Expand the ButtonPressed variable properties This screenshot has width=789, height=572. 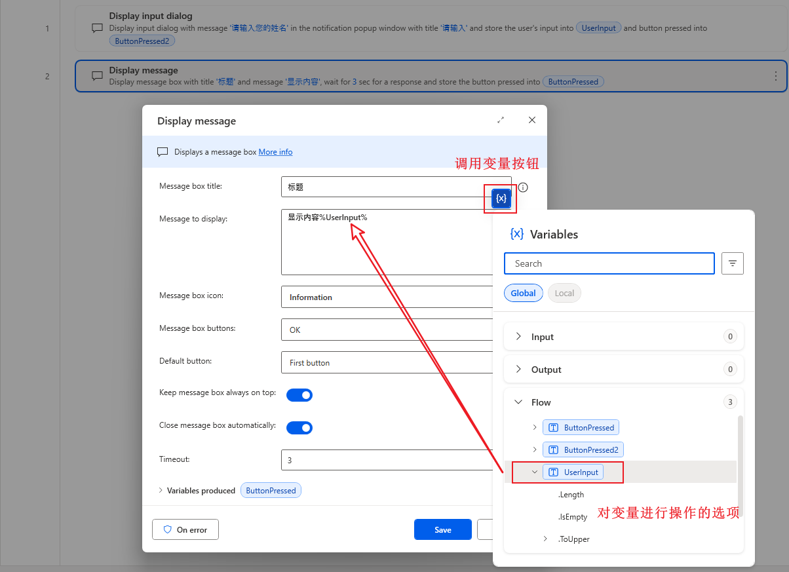pos(535,427)
